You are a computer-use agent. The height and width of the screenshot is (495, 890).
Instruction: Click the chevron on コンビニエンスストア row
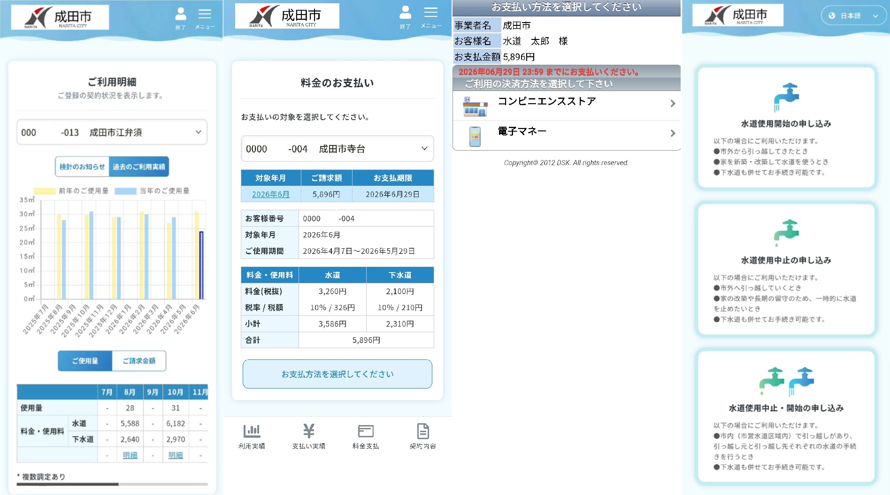673,103
